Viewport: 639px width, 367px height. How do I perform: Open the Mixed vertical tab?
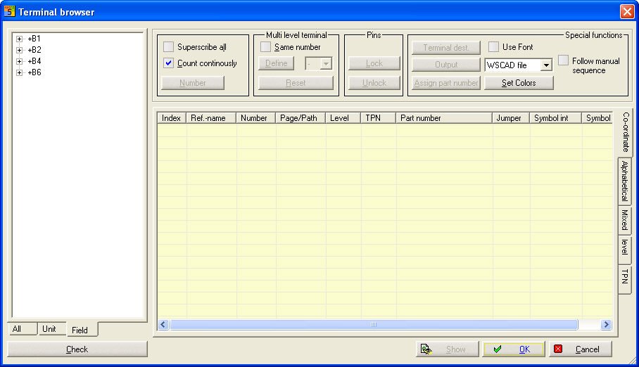624,220
